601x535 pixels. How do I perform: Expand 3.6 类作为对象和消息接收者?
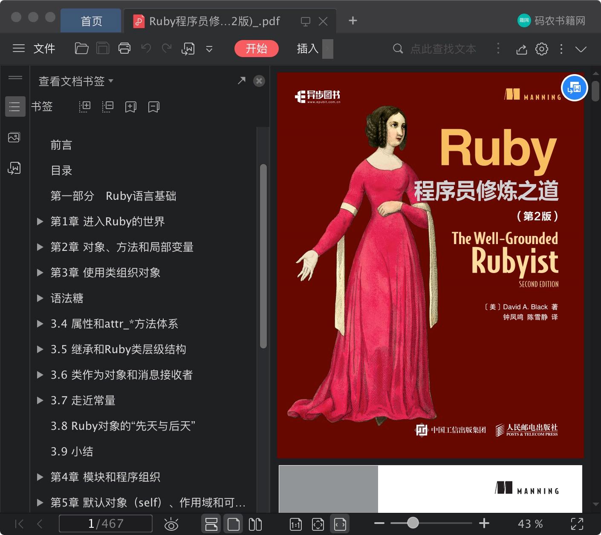[40, 375]
